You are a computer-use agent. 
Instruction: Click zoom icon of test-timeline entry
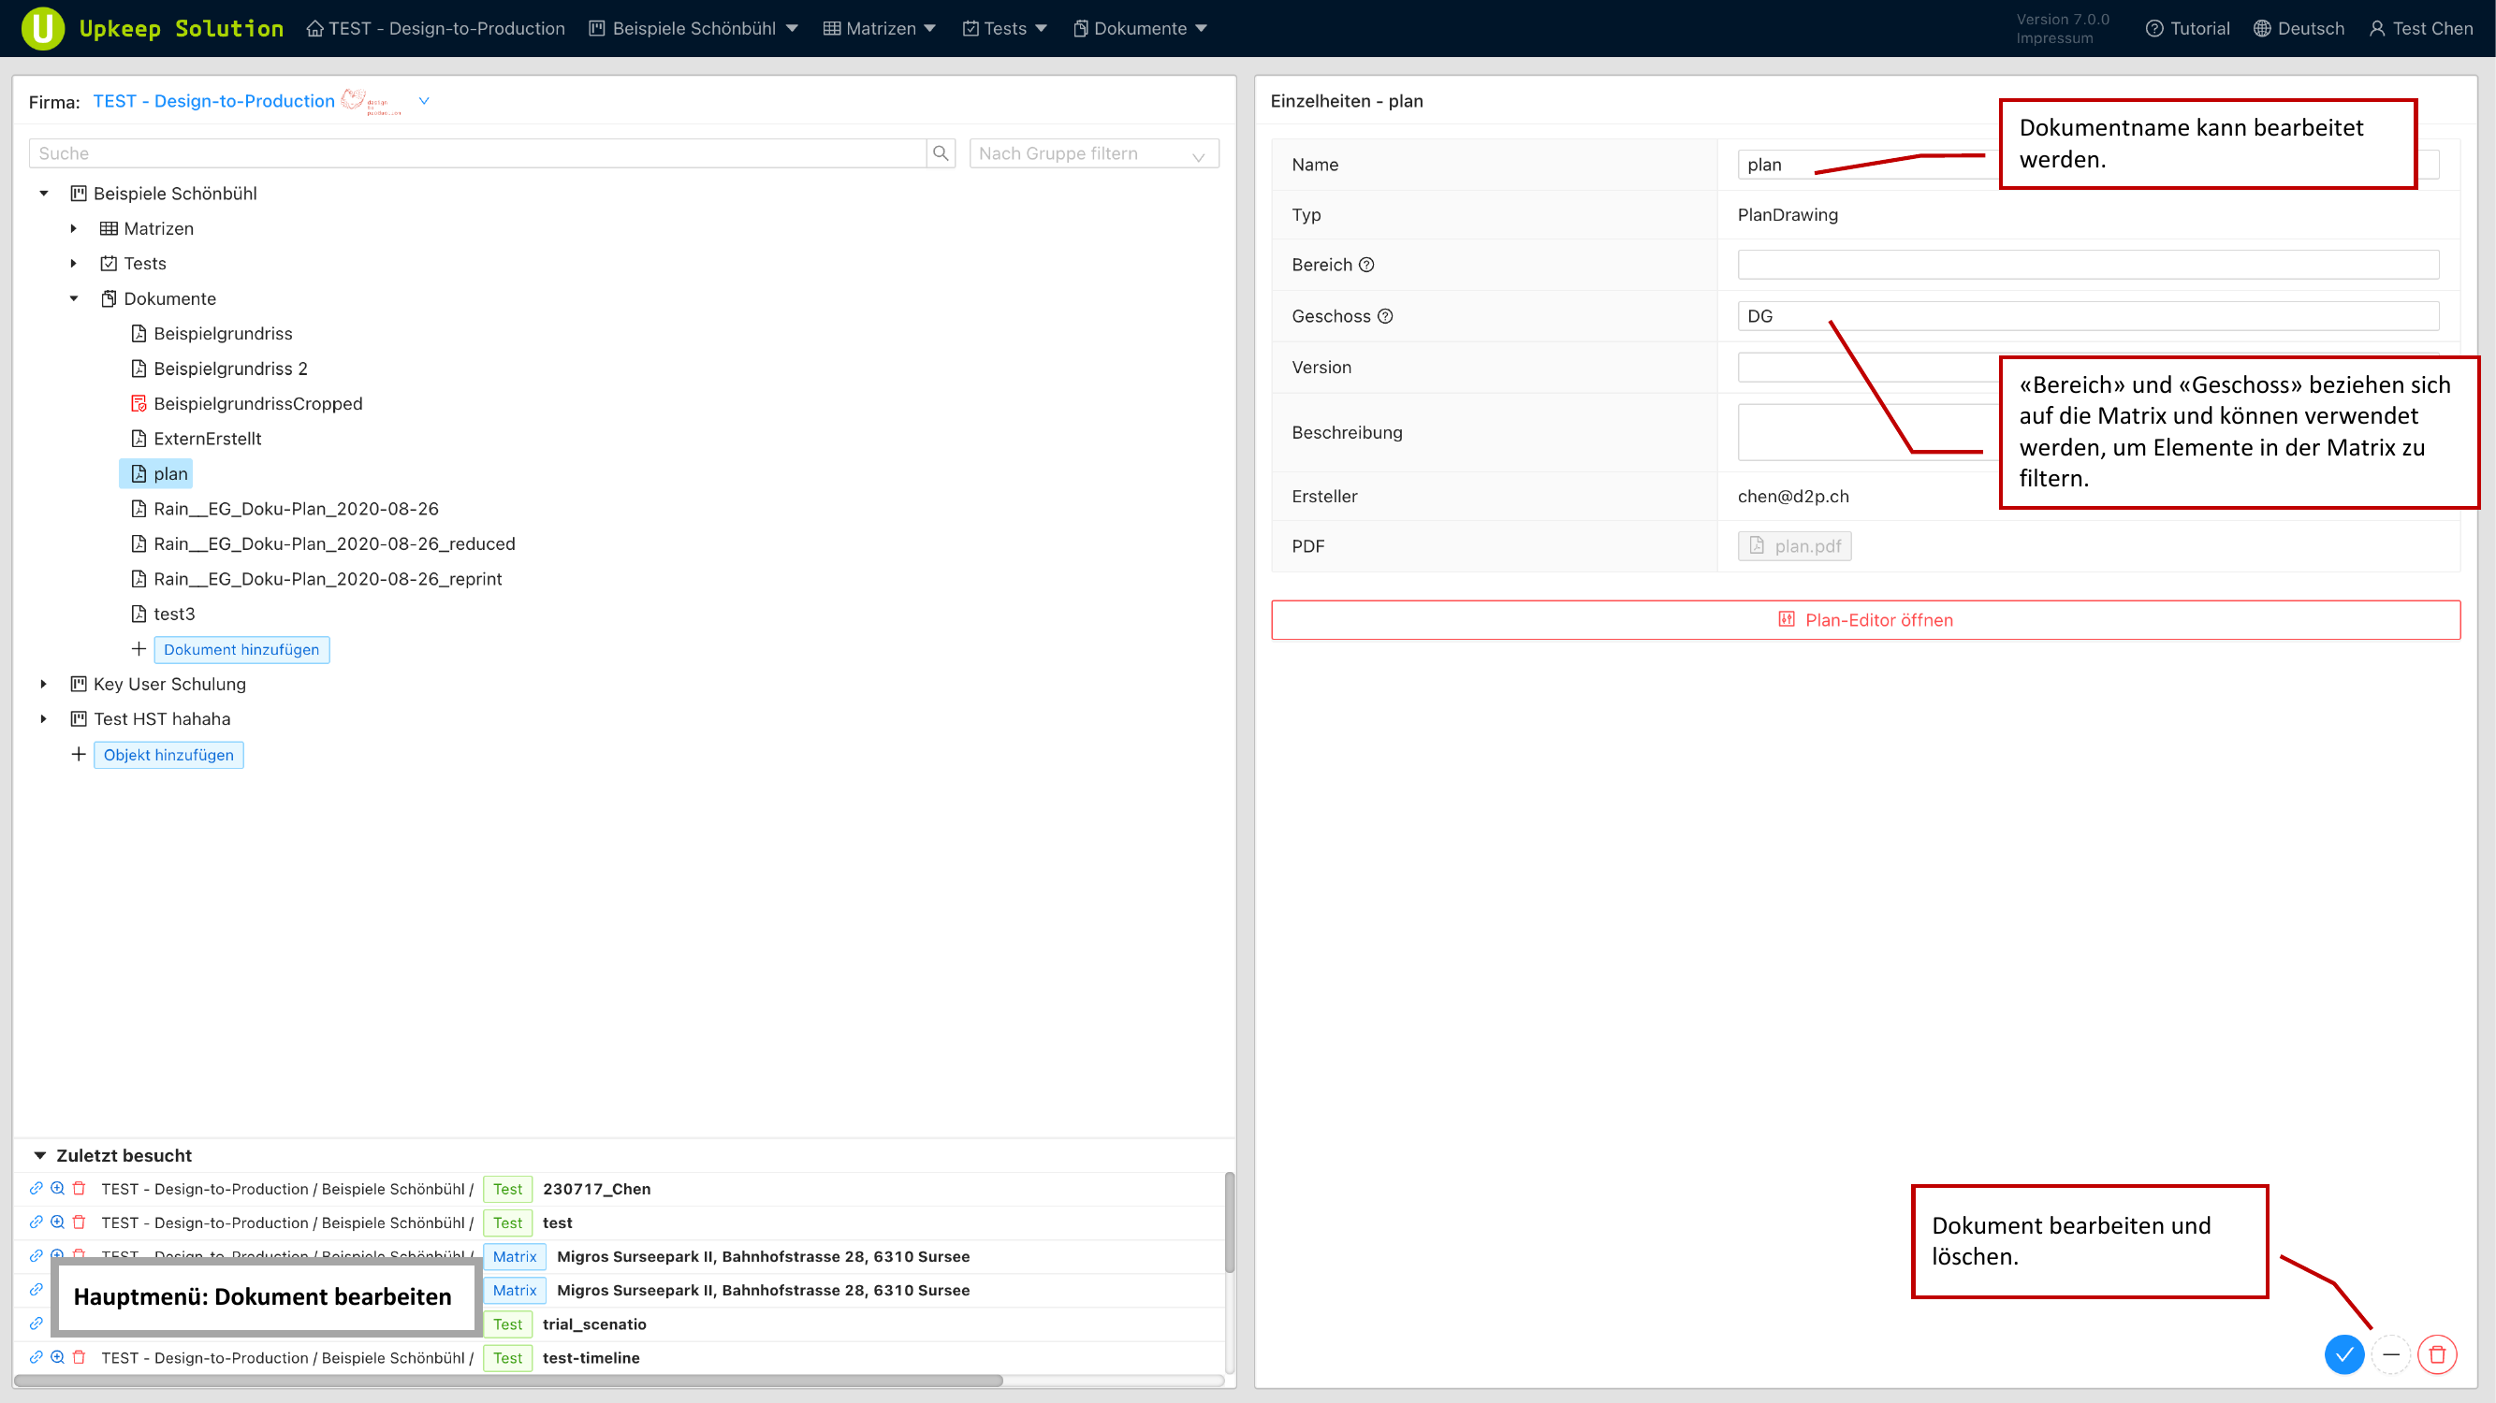pyautogui.click(x=57, y=1356)
